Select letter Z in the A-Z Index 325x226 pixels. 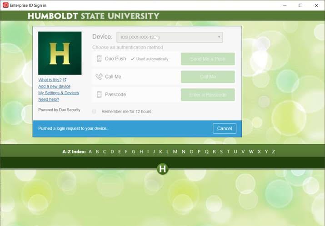coord(274,152)
